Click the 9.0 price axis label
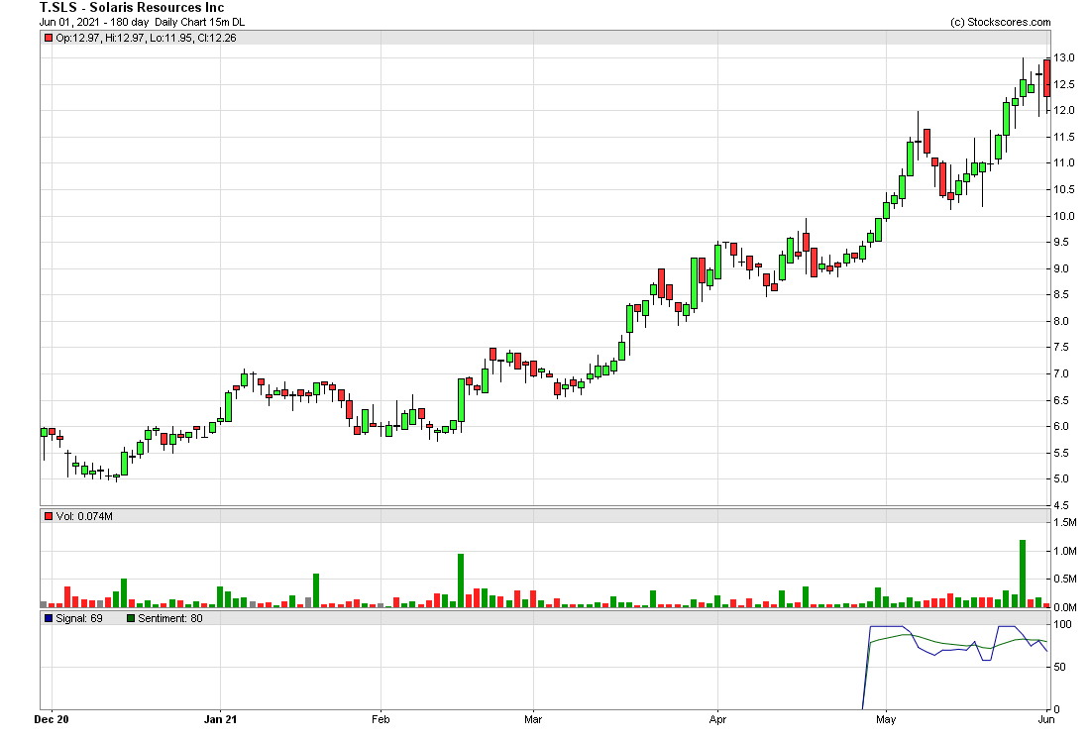This screenshot has height=740, width=1090. (x=1061, y=268)
